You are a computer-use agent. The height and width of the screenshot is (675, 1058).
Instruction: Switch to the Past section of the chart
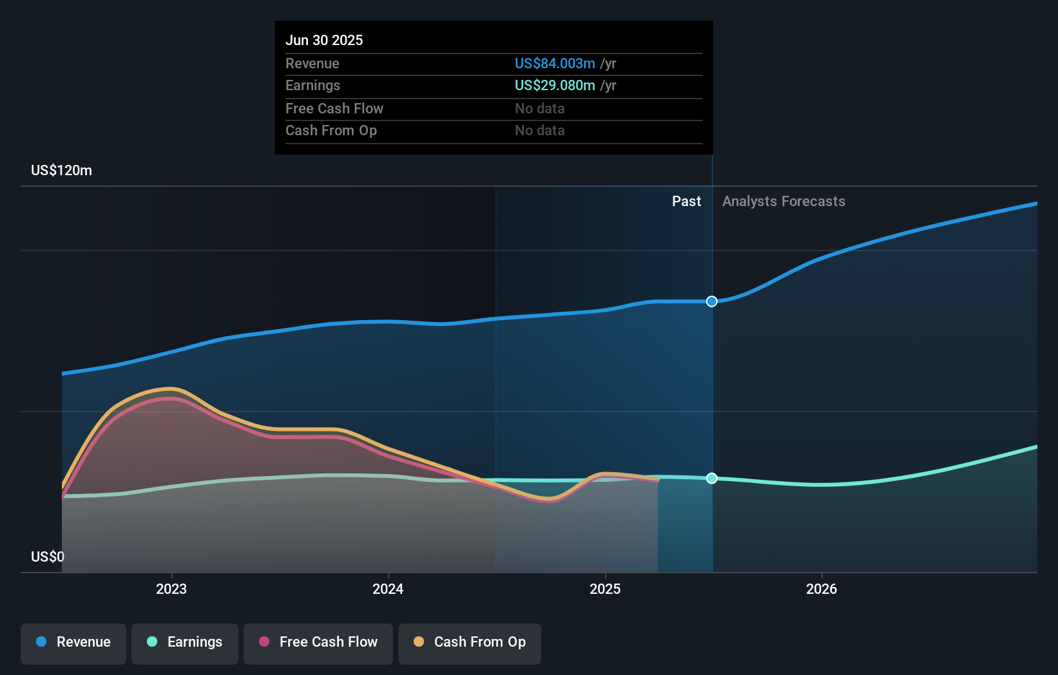(686, 201)
